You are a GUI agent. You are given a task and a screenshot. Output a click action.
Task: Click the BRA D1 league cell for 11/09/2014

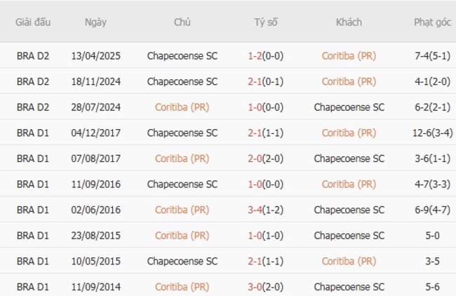click(33, 286)
